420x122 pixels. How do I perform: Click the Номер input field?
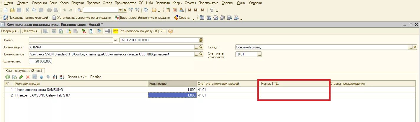(71, 40)
